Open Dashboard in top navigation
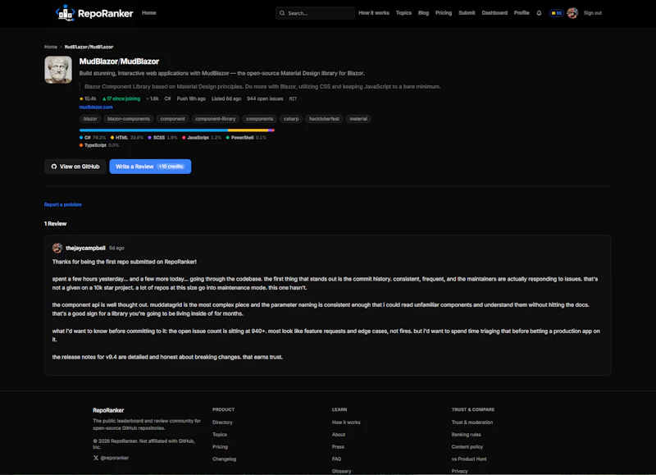The height and width of the screenshot is (475, 656). [x=494, y=13]
